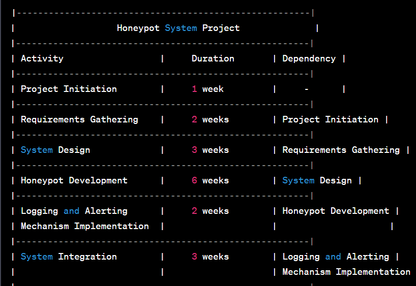Viewport: 416px width, 286px height.
Task: Click "2 weeks" in the Requirements Gathering row
Action: (210, 119)
